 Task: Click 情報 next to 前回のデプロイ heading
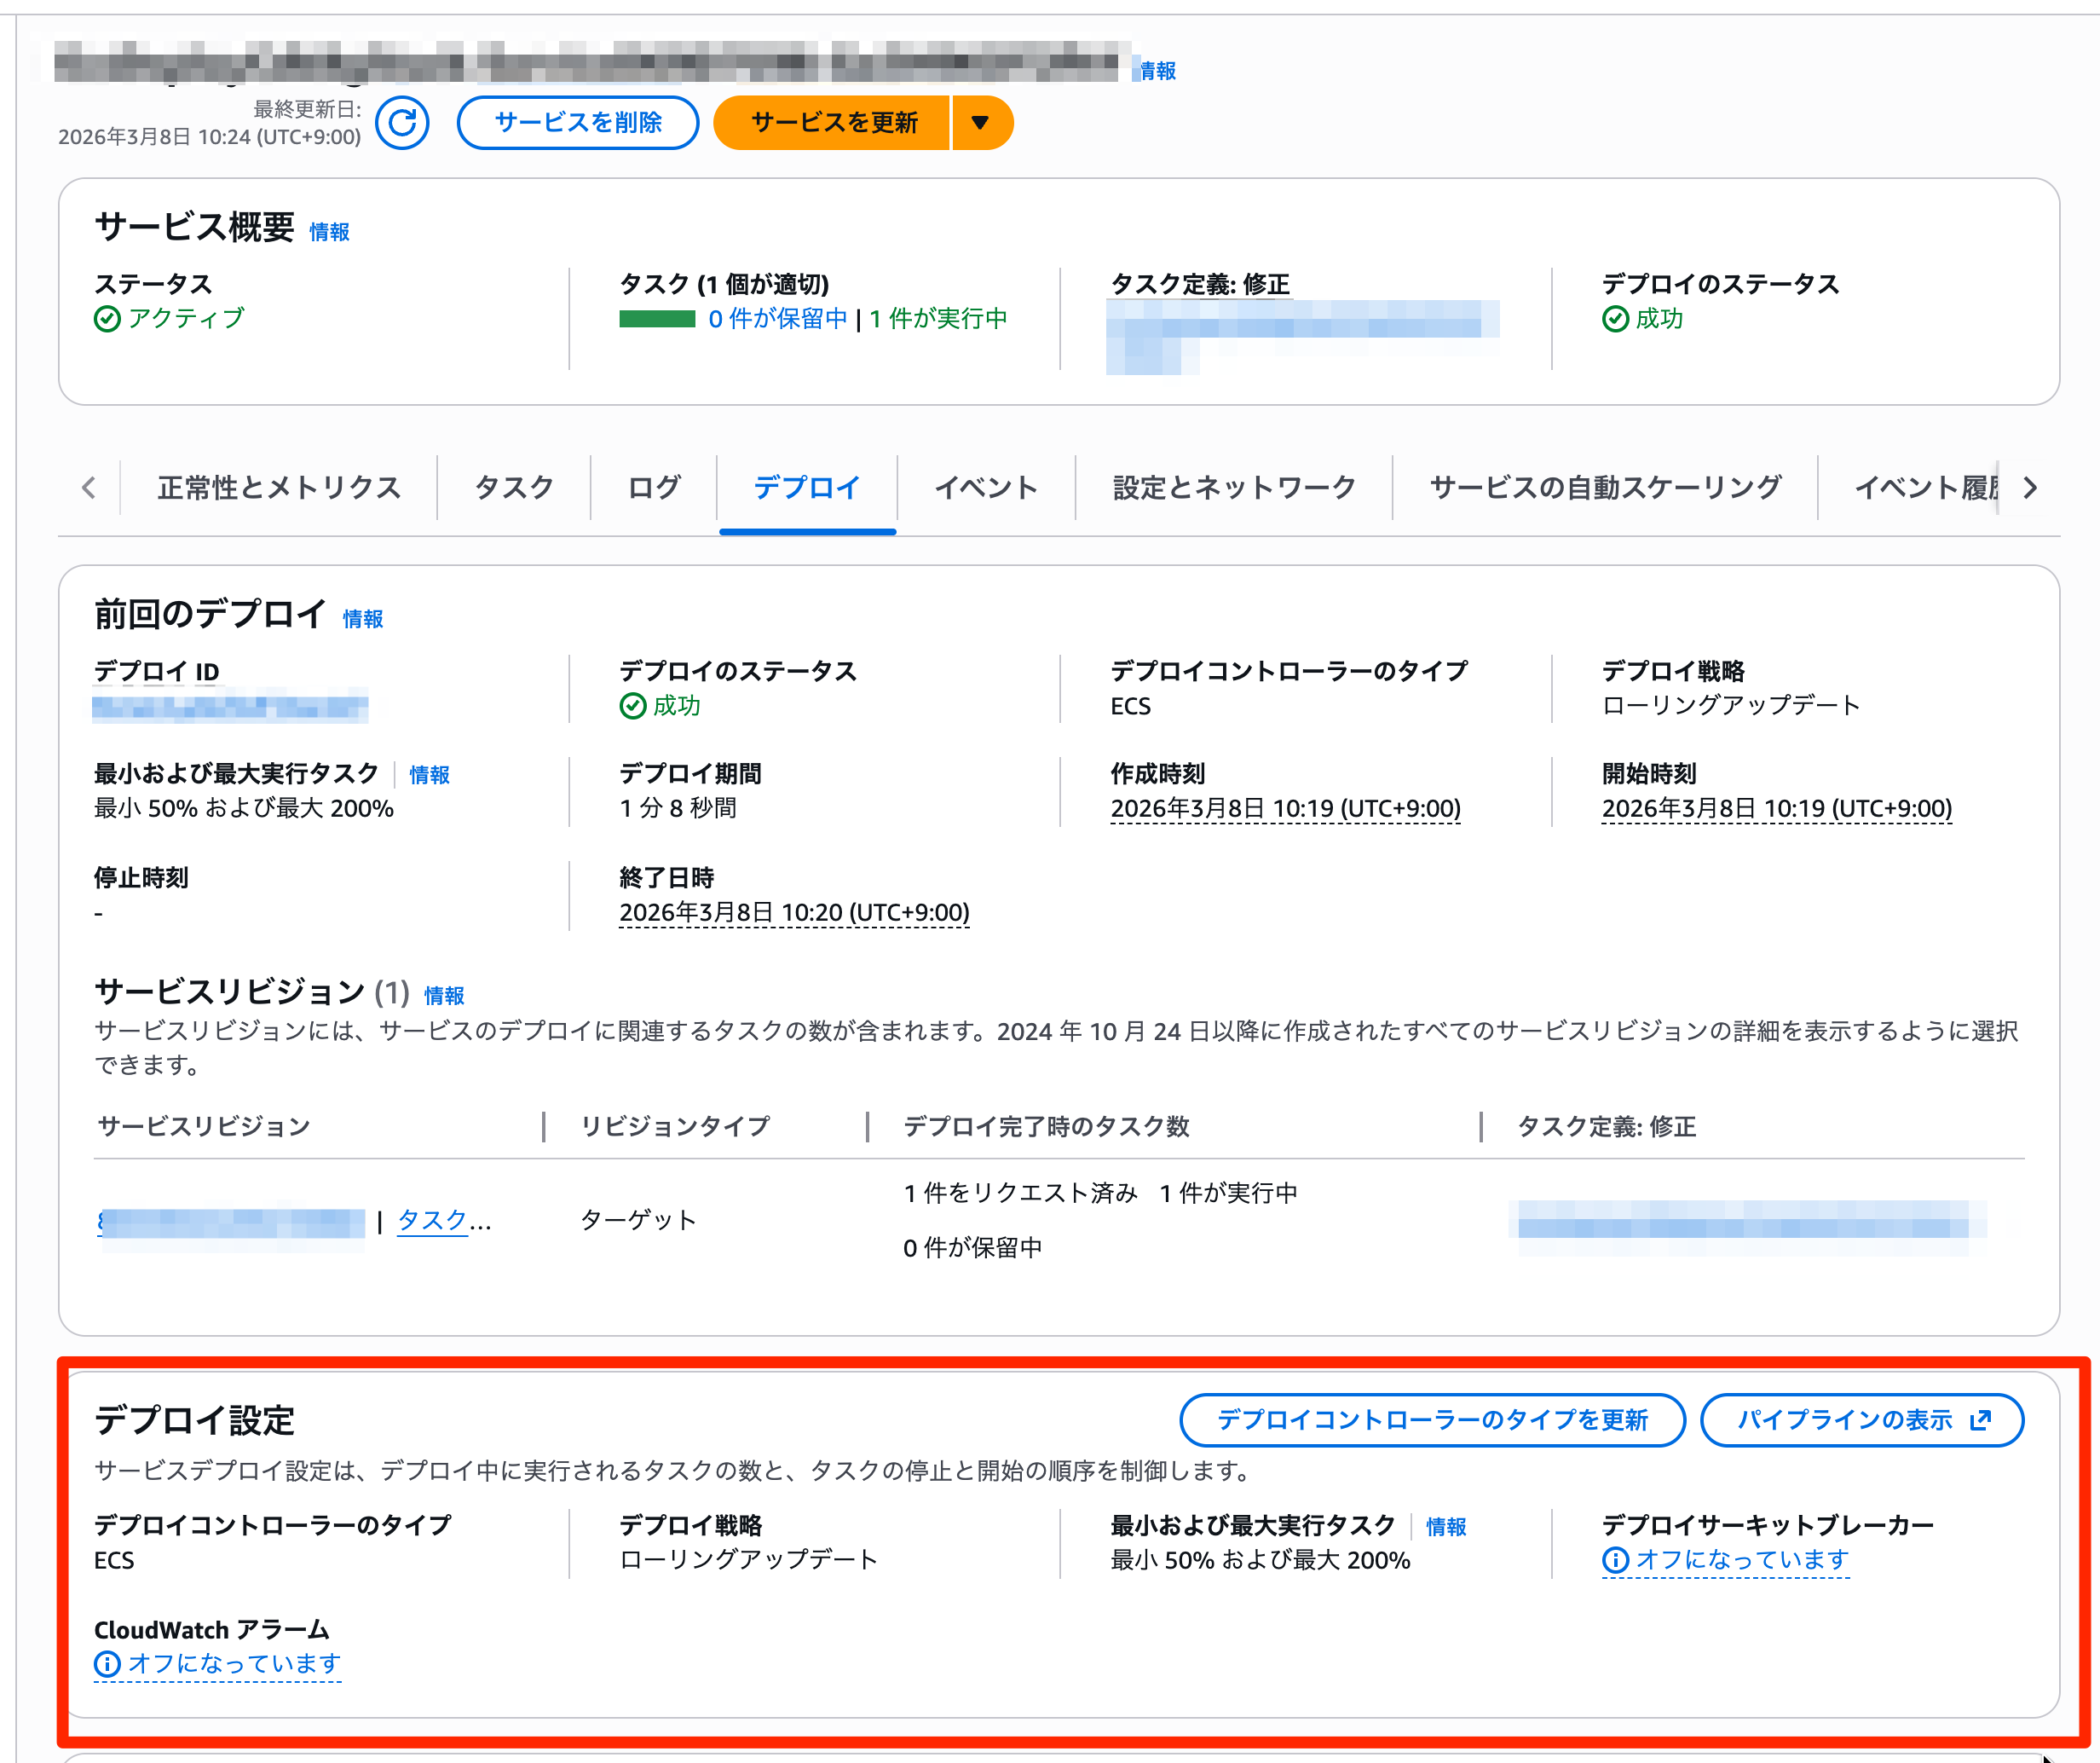(x=362, y=618)
